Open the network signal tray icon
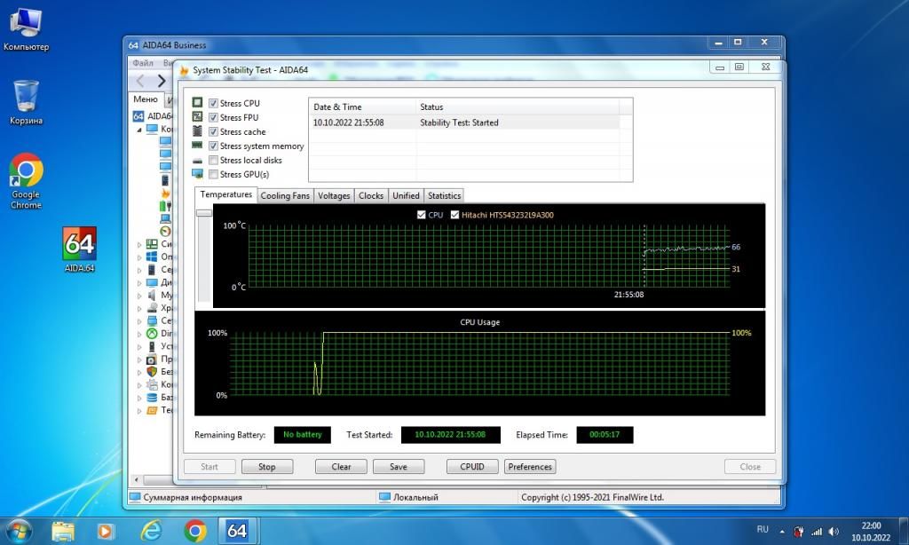Image resolution: width=909 pixels, height=545 pixels. pos(817,531)
